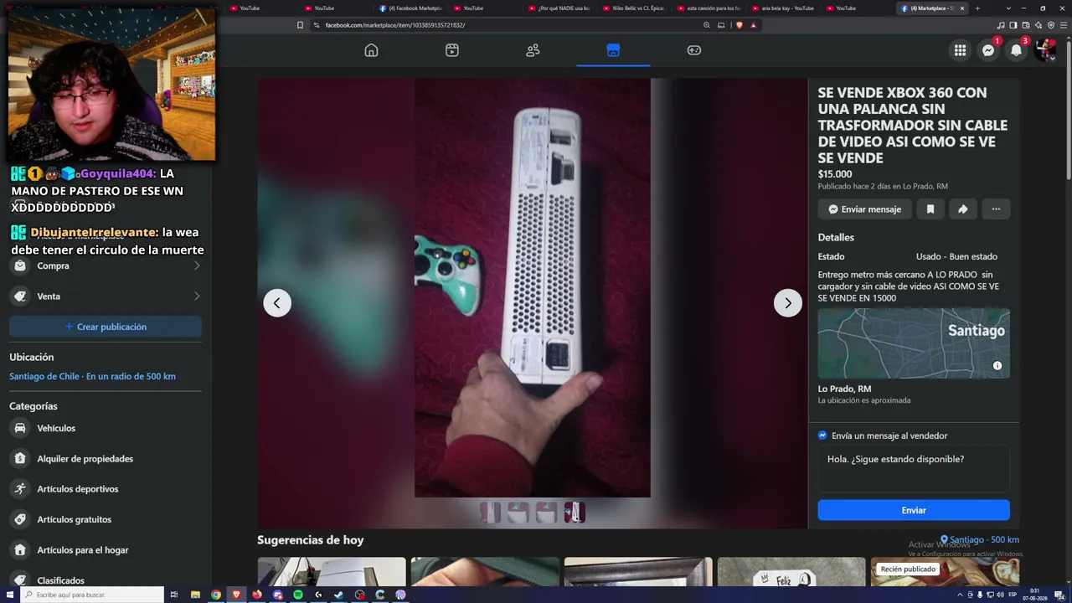Open the Facebook Gaming controller icon
Image resolution: width=1072 pixels, height=603 pixels.
click(x=694, y=50)
